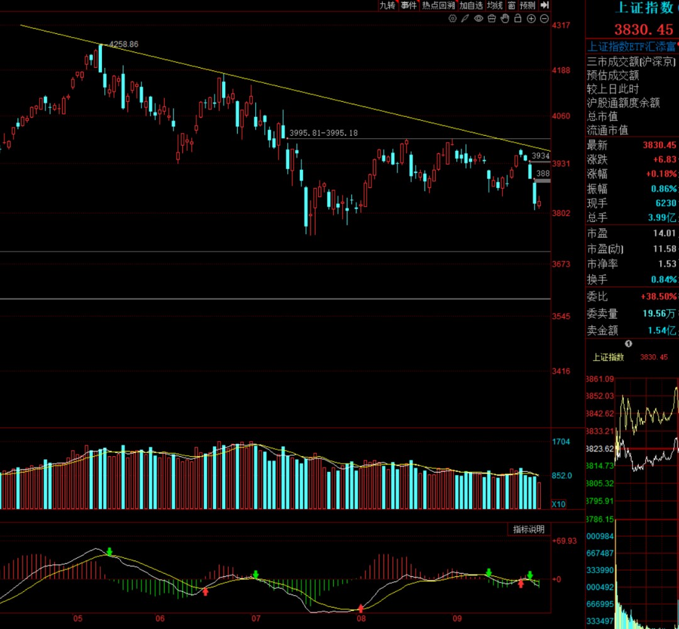The width and height of the screenshot is (679, 629).
Task: Open the 九转 indicator tab
Action: point(387,5)
